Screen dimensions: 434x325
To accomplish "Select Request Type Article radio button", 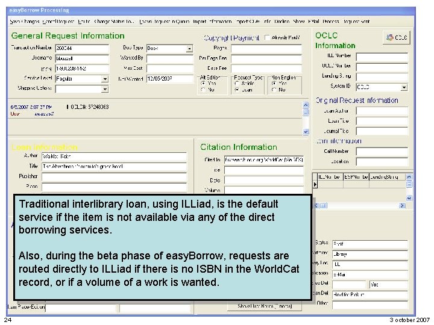I will (237, 83).
